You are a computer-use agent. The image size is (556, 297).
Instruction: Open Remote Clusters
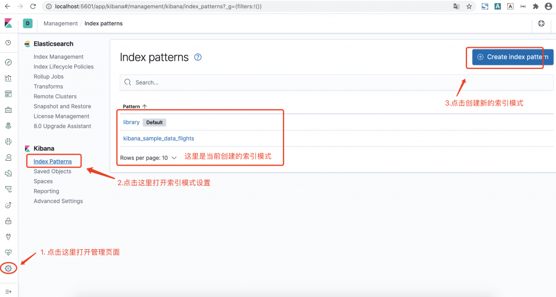click(55, 97)
